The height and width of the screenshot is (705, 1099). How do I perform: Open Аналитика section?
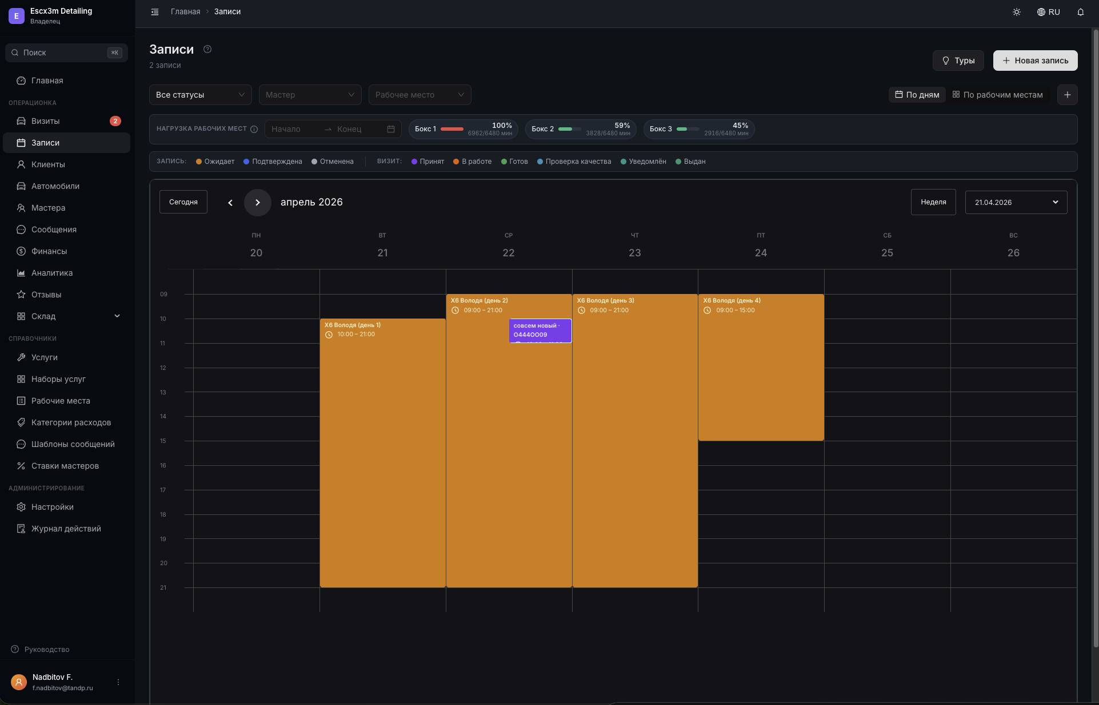67,273
